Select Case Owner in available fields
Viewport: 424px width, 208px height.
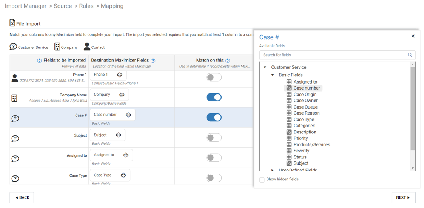tap(305, 101)
